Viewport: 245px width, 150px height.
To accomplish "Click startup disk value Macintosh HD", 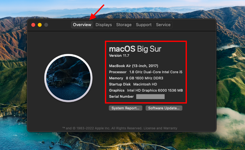I will tap(145, 84).
